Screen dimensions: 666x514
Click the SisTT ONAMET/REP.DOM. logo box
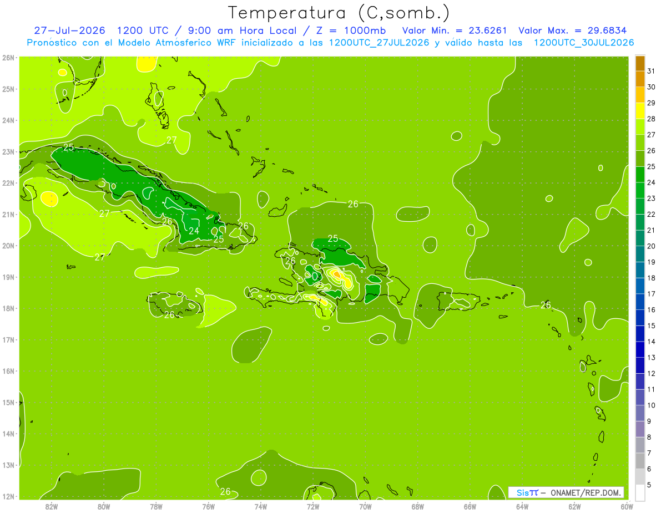pyautogui.click(x=566, y=492)
